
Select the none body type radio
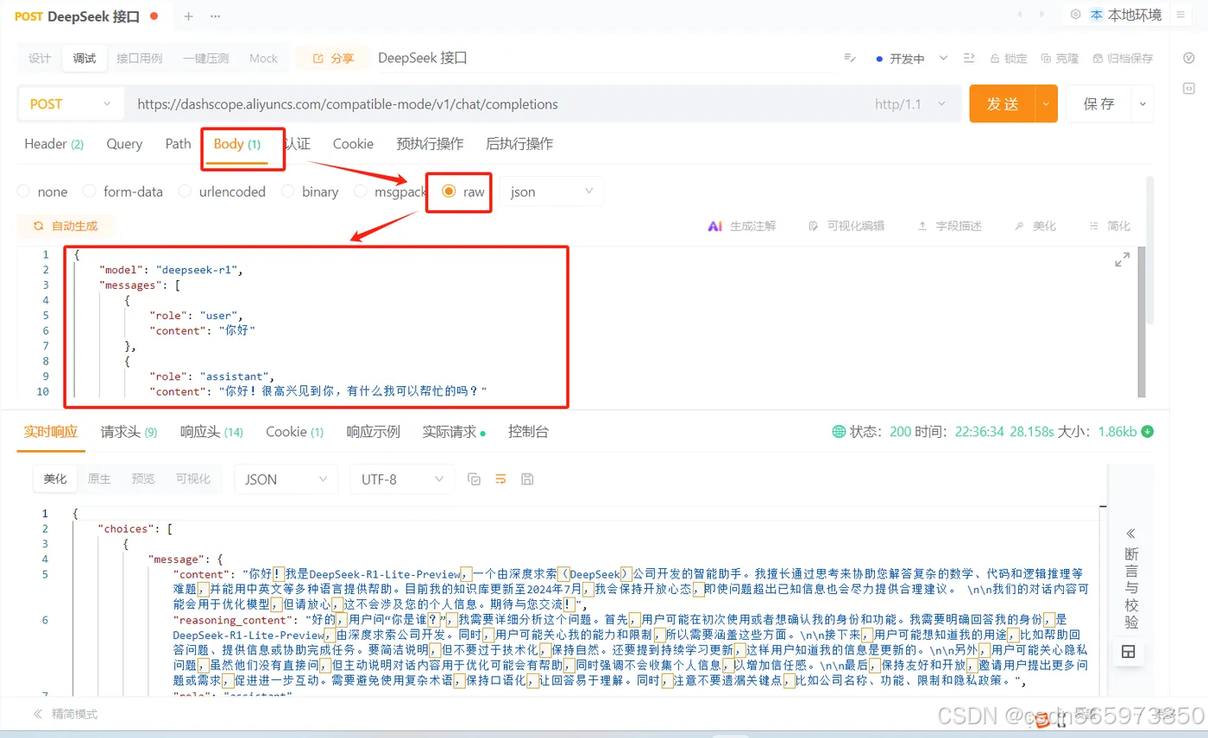[23, 191]
